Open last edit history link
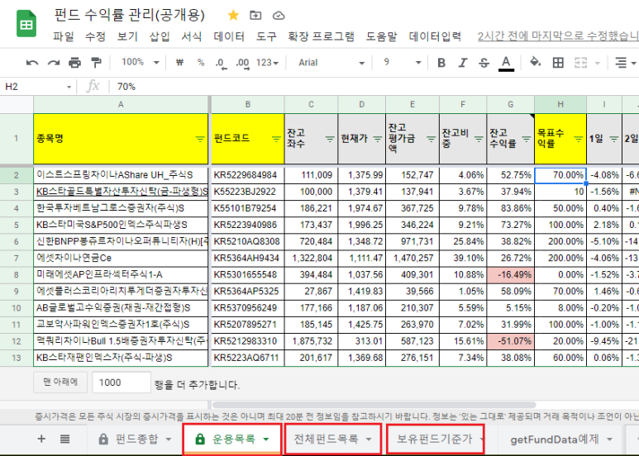Viewport: 639px width, 456px height. (558, 36)
